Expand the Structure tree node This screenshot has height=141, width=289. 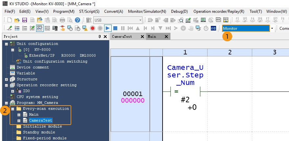(7, 79)
